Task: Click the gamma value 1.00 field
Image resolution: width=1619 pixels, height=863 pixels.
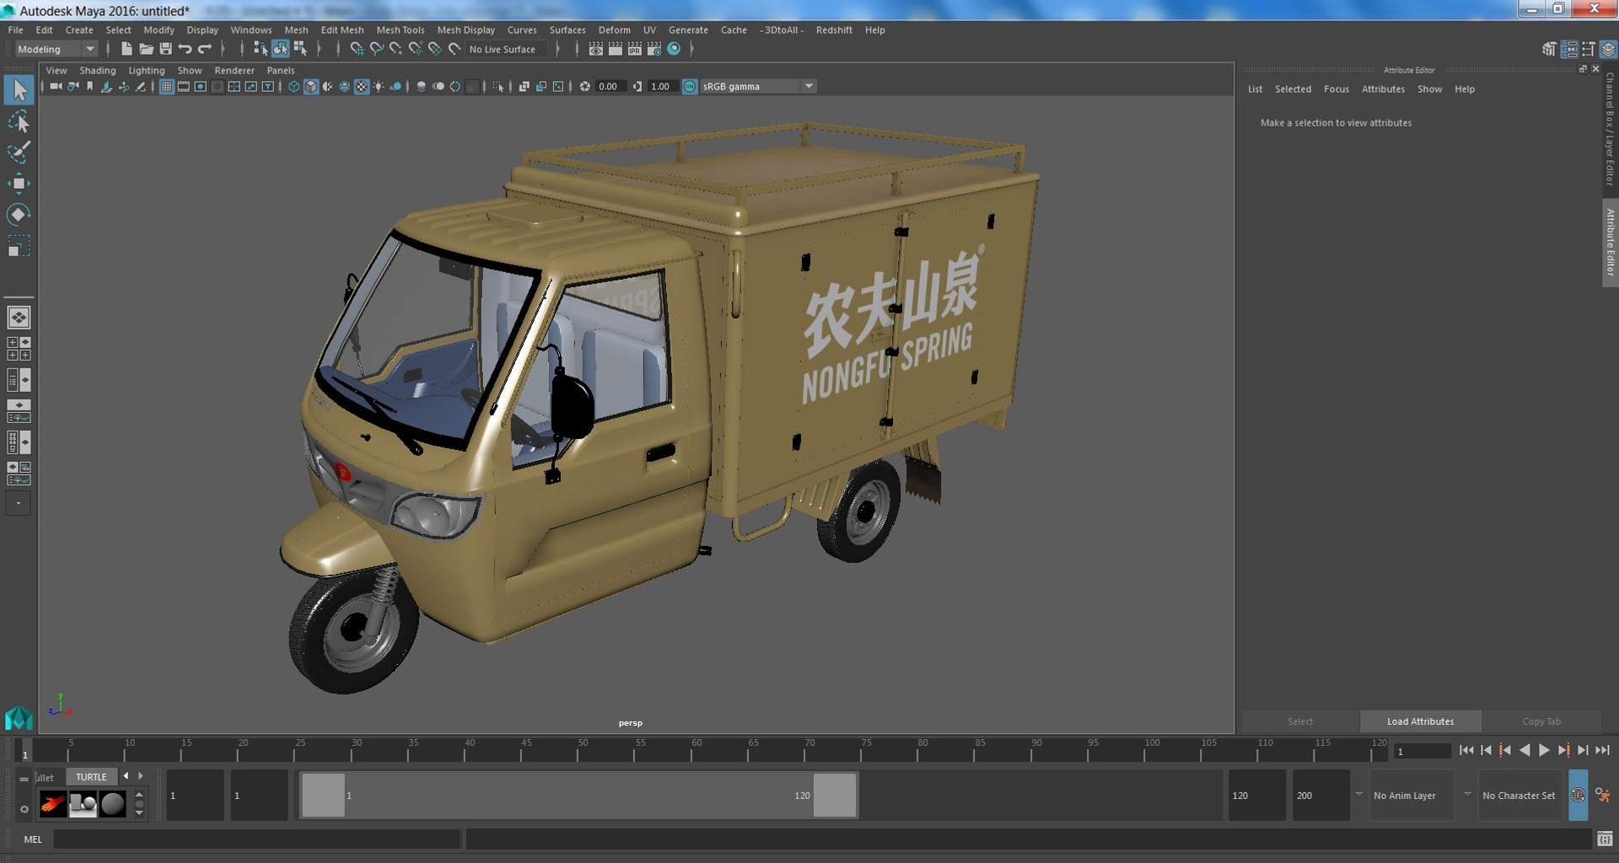Action: tap(662, 87)
